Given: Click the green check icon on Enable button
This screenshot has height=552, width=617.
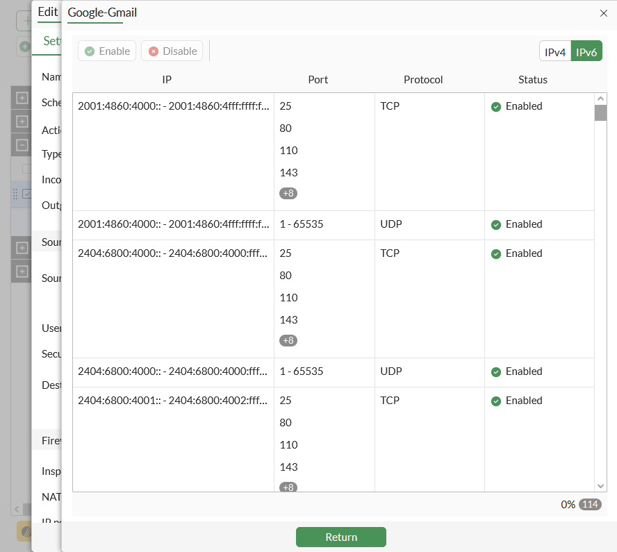Looking at the screenshot, I should click(89, 51).
